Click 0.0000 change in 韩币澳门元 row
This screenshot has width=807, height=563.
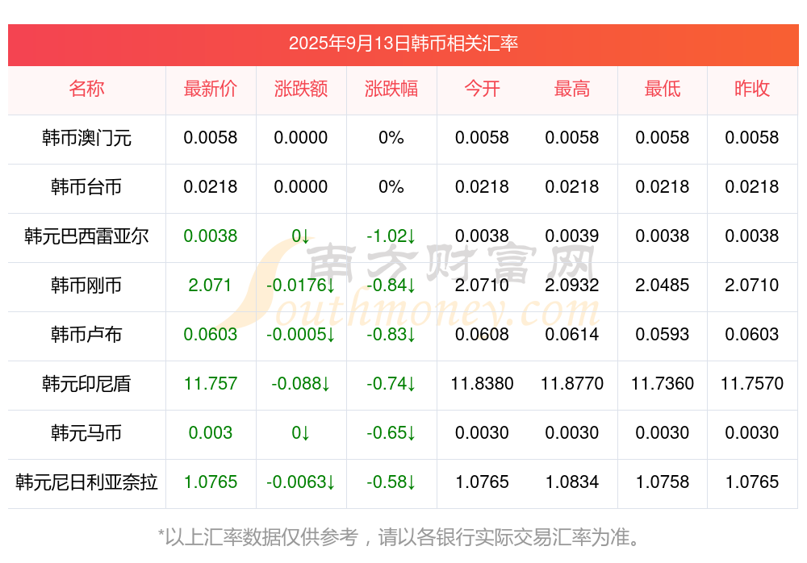[x=301, y=137]
